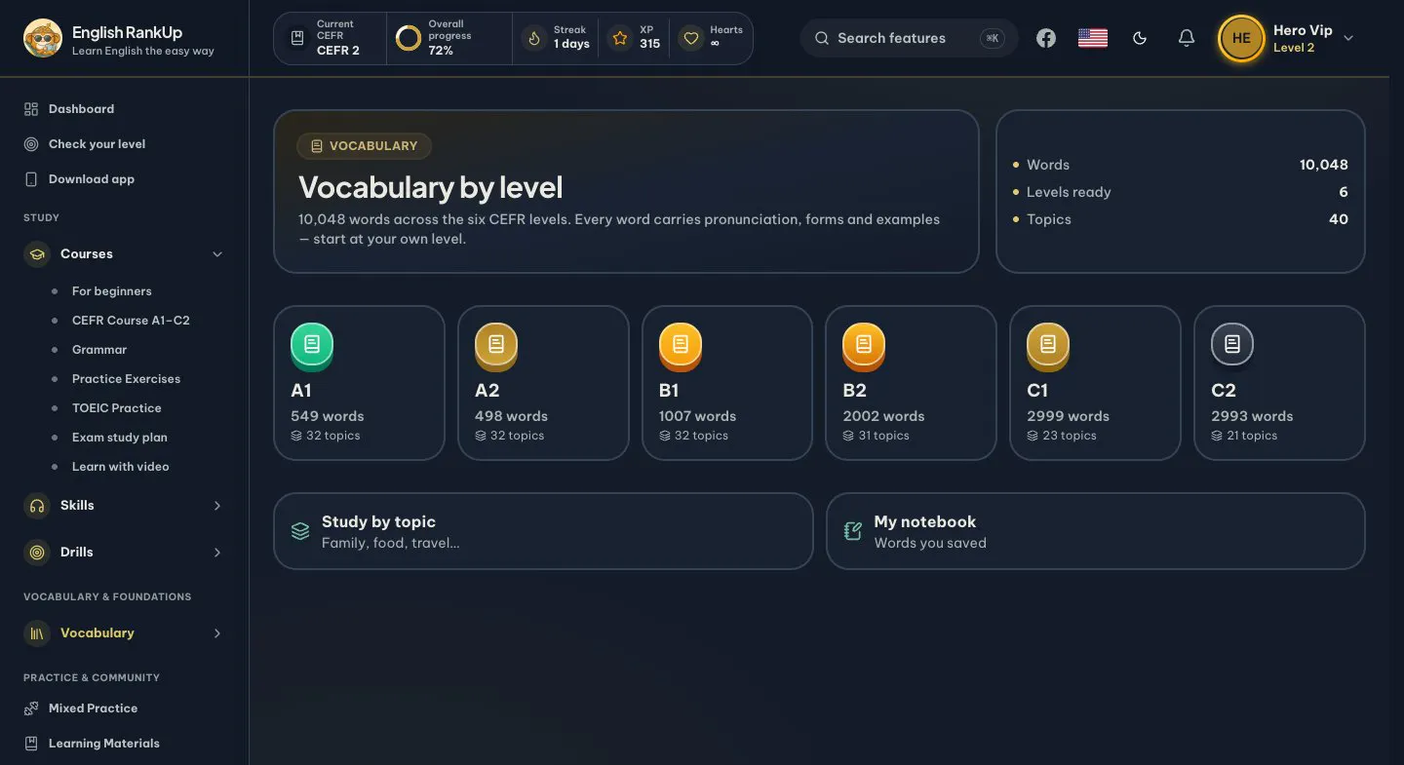The width and height of the screenshot is (1404, 765).
Task: Open notifications bell icon
Action: tap(1187, 38)
